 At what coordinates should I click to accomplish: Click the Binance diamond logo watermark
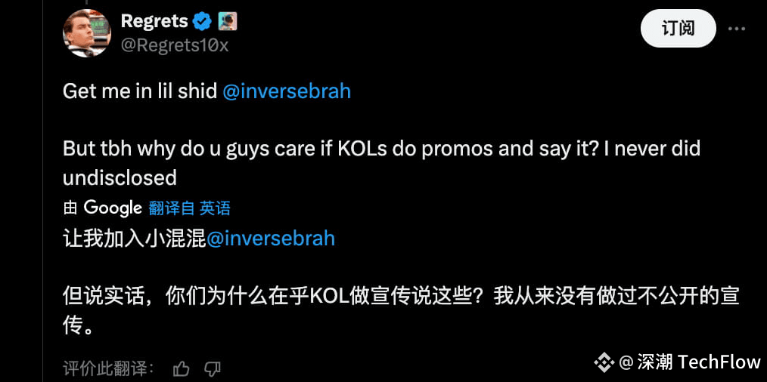click(604, 362)
